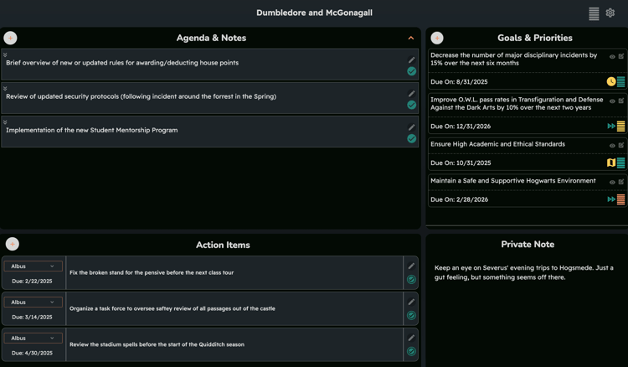The height and width of the screenshot is (367, 628).
Task: Click the yellow priority bars on 12/31/2026 goal
Action: pyautogui.click(x=620, y=127)
